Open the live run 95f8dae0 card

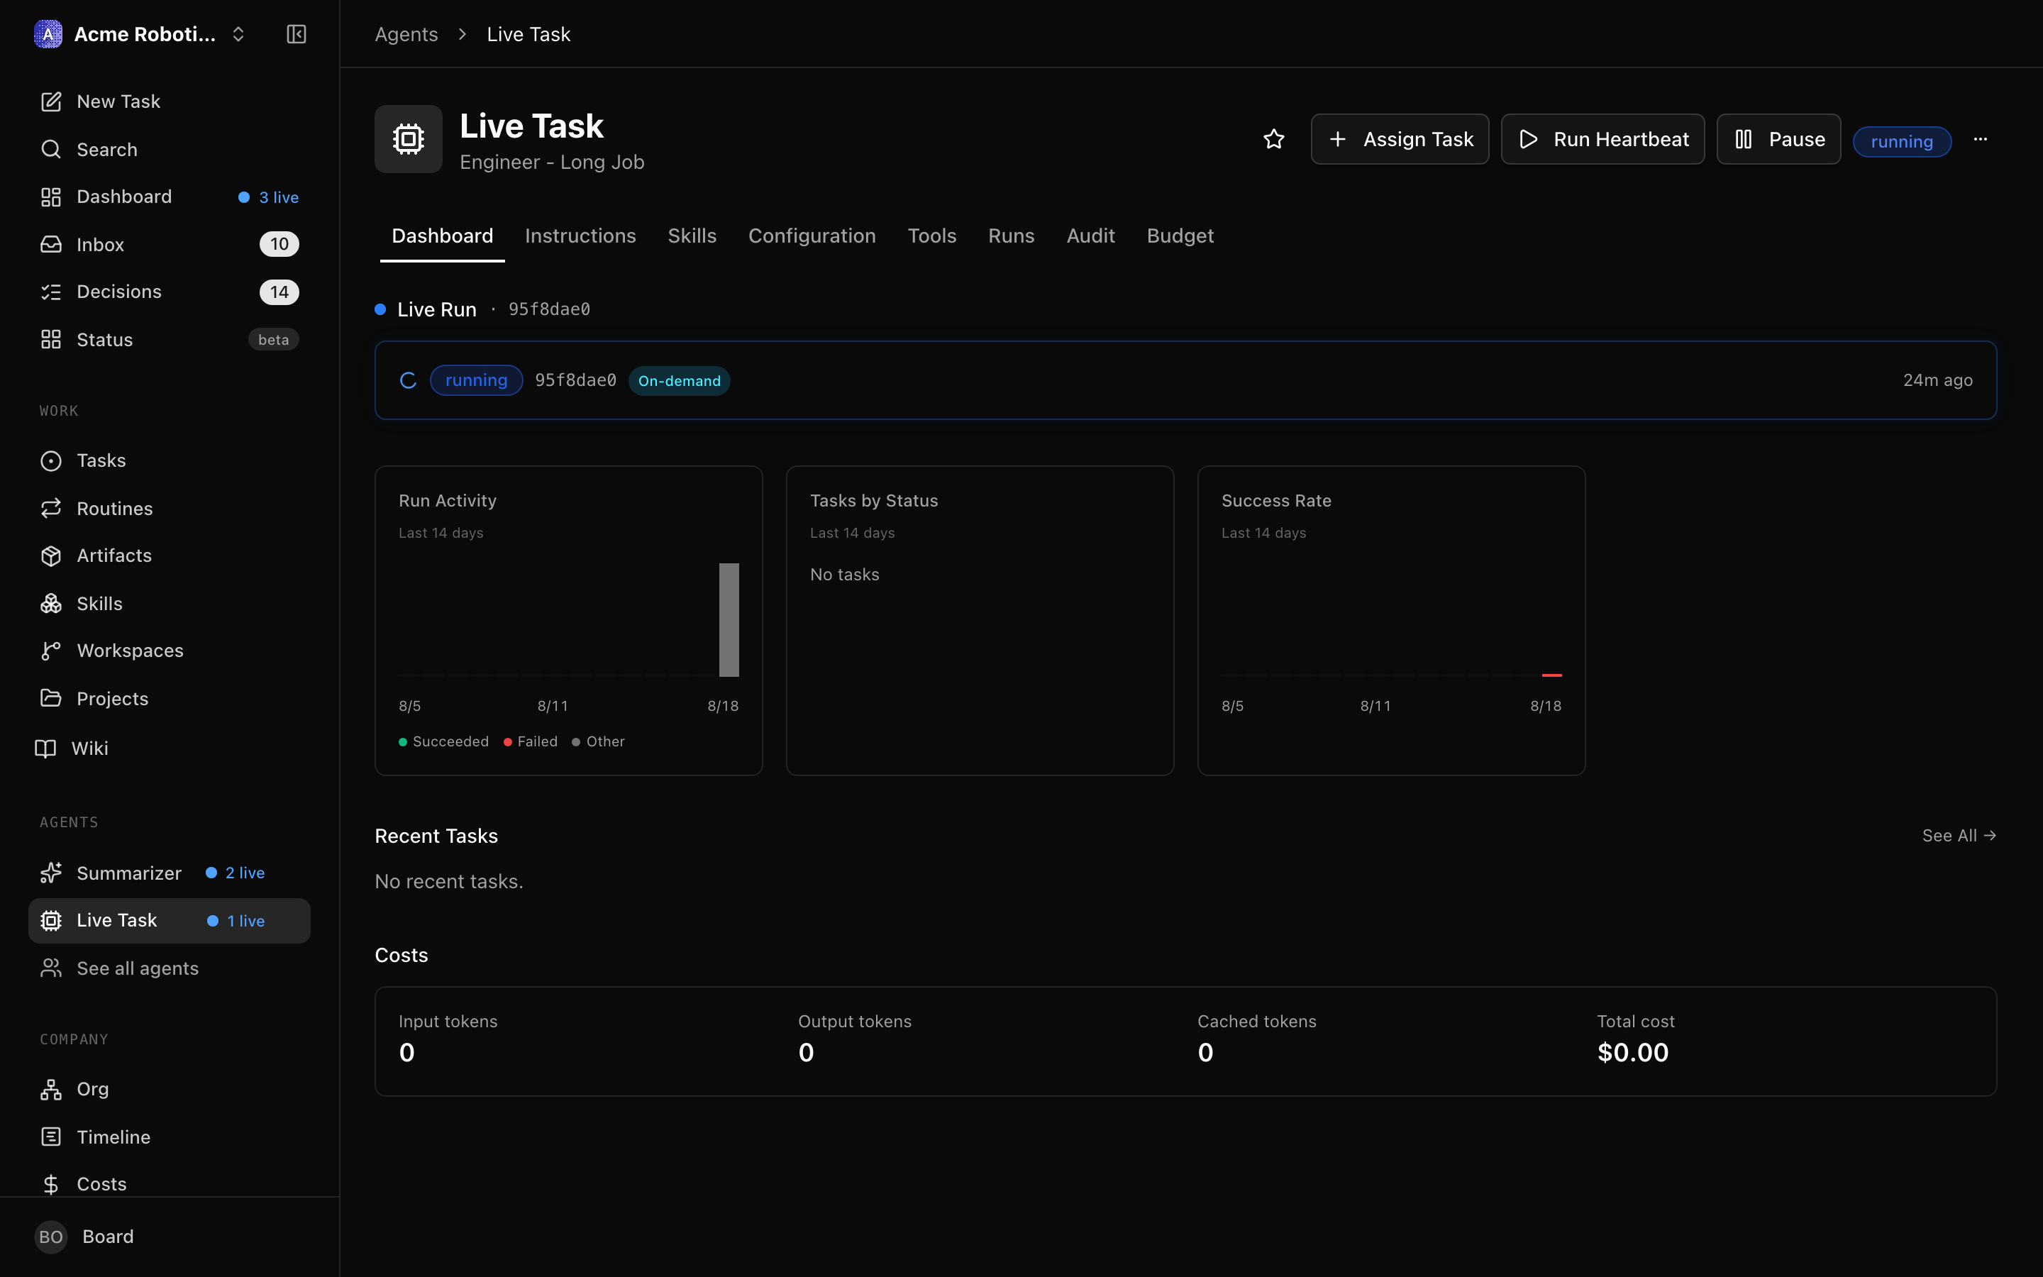point(1185,380)
